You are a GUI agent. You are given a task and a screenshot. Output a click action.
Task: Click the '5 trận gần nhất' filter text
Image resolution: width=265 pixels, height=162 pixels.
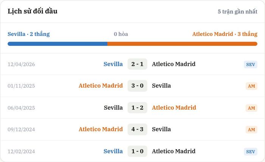[237, 11]
